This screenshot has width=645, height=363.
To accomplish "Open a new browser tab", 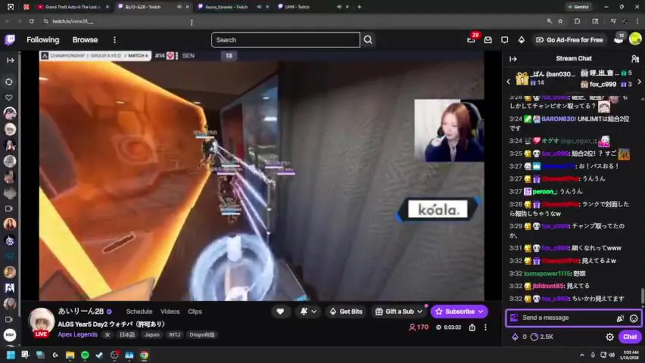I will (x=359, y=7).
